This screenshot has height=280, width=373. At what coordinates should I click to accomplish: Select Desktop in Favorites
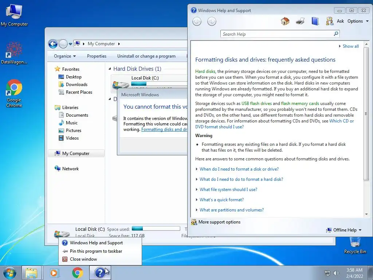[74, 77]
